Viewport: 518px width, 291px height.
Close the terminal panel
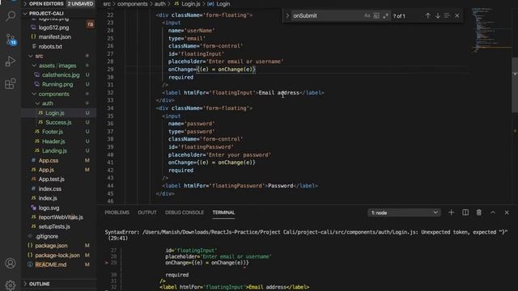pos(507,213)
